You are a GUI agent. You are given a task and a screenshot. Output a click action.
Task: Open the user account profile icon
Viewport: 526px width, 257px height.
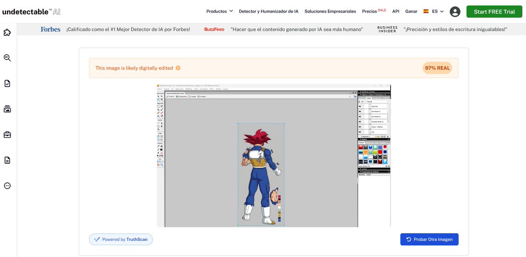[x=455, y=12]
